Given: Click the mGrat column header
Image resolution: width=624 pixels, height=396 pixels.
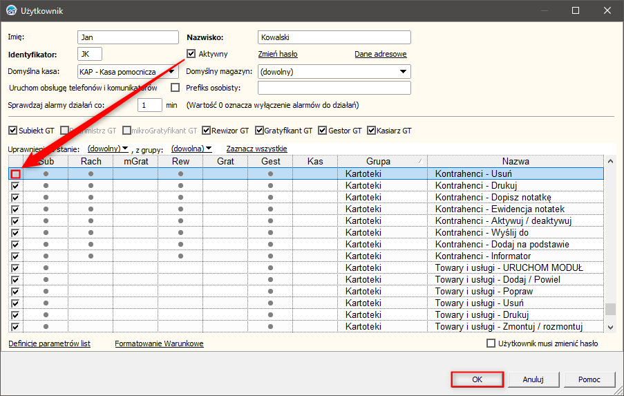Looking at the screenshot, I should pos(135,161).
